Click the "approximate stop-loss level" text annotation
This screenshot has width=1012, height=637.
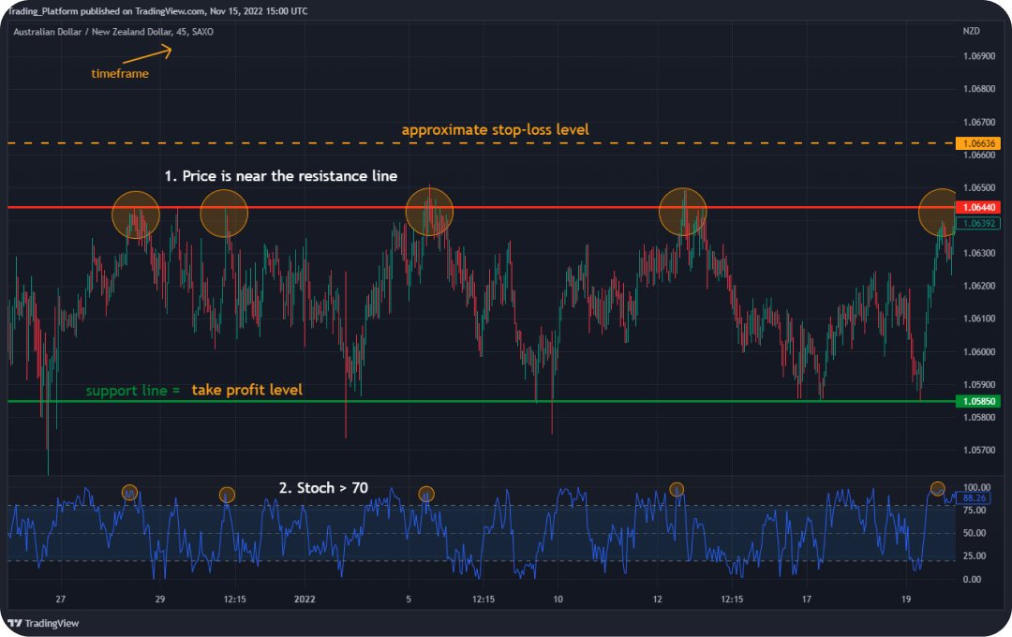(x=495, y=129)
